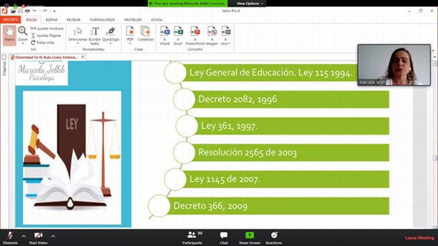
Task: Convert document to Excel
Action: click(x=178, y=36)
